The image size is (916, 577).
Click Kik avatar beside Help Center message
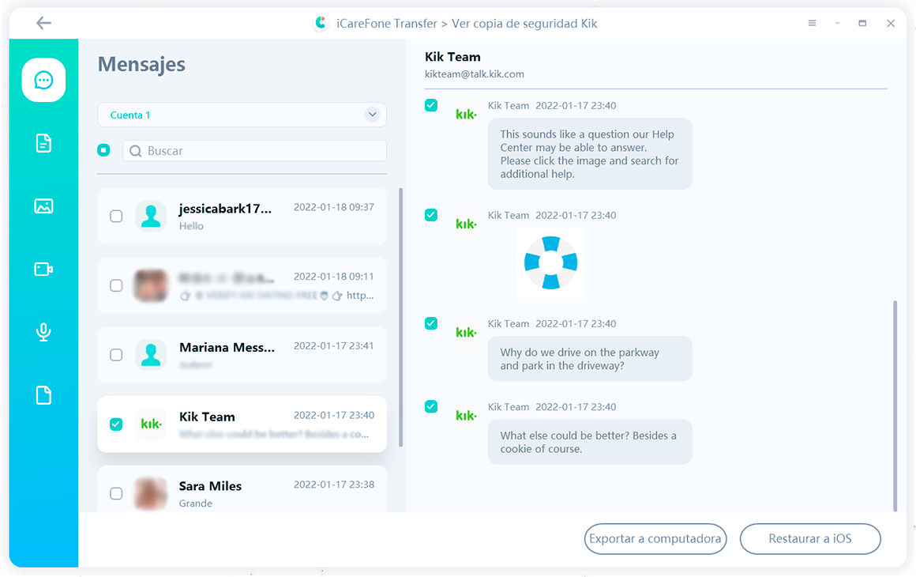pyautogui.click(x=466, y=115)
